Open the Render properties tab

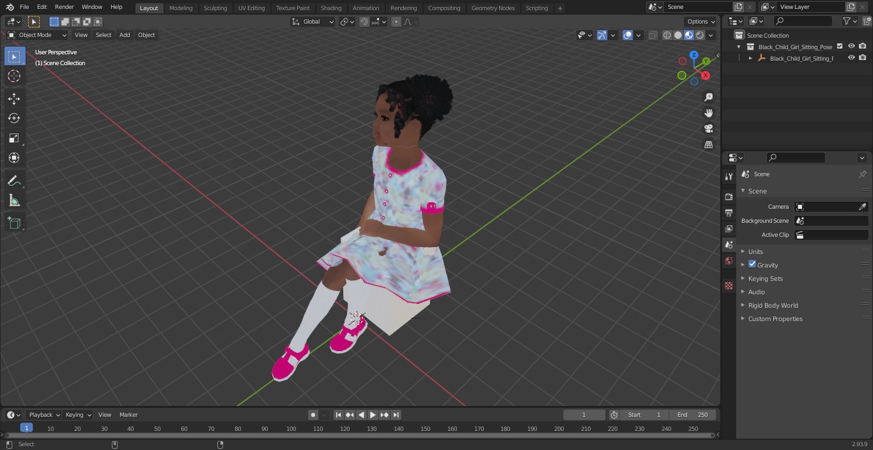[729, 197]
